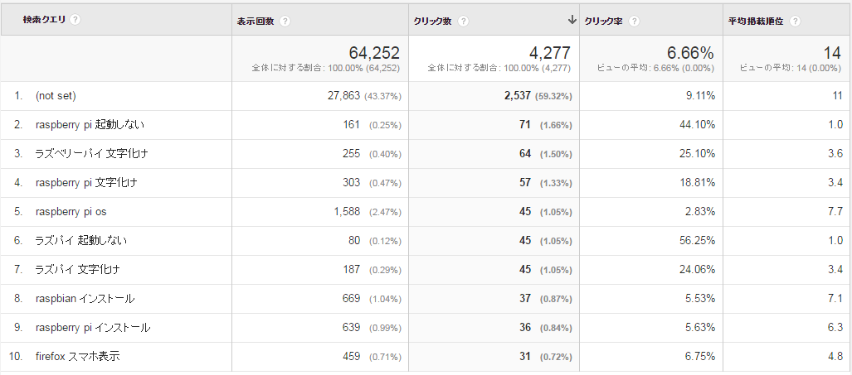Sort by 平均掲載順位 header
Viewport: 852px width, 375px height.
pos(756,22)
